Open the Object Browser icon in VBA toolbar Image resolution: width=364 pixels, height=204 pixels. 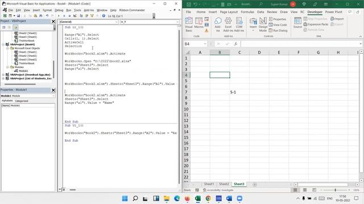(92, 16)
